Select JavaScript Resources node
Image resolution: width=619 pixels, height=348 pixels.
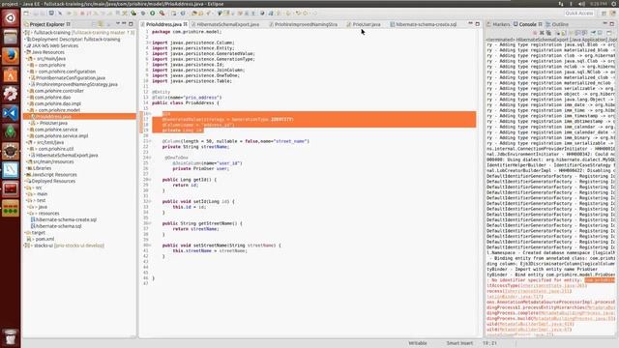[x=54, y=175]
